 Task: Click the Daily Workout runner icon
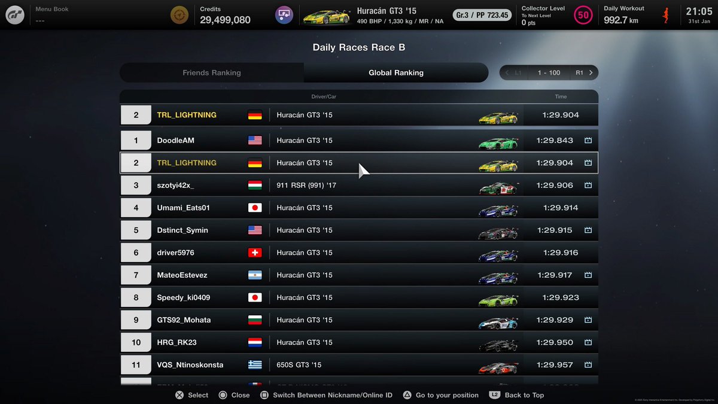pos(666,16)
